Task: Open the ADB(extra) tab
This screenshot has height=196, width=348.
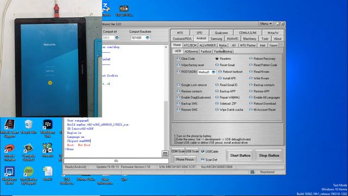Action: pyautogui.click(x=191, y=51)
